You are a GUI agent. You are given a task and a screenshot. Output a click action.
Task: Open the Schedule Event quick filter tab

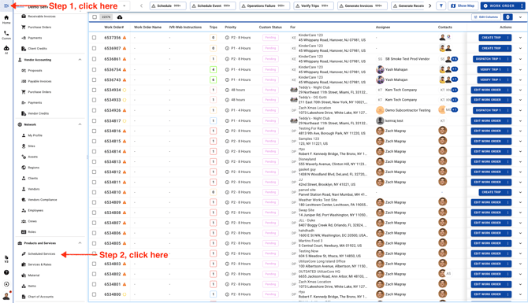(x=213, y=6)
